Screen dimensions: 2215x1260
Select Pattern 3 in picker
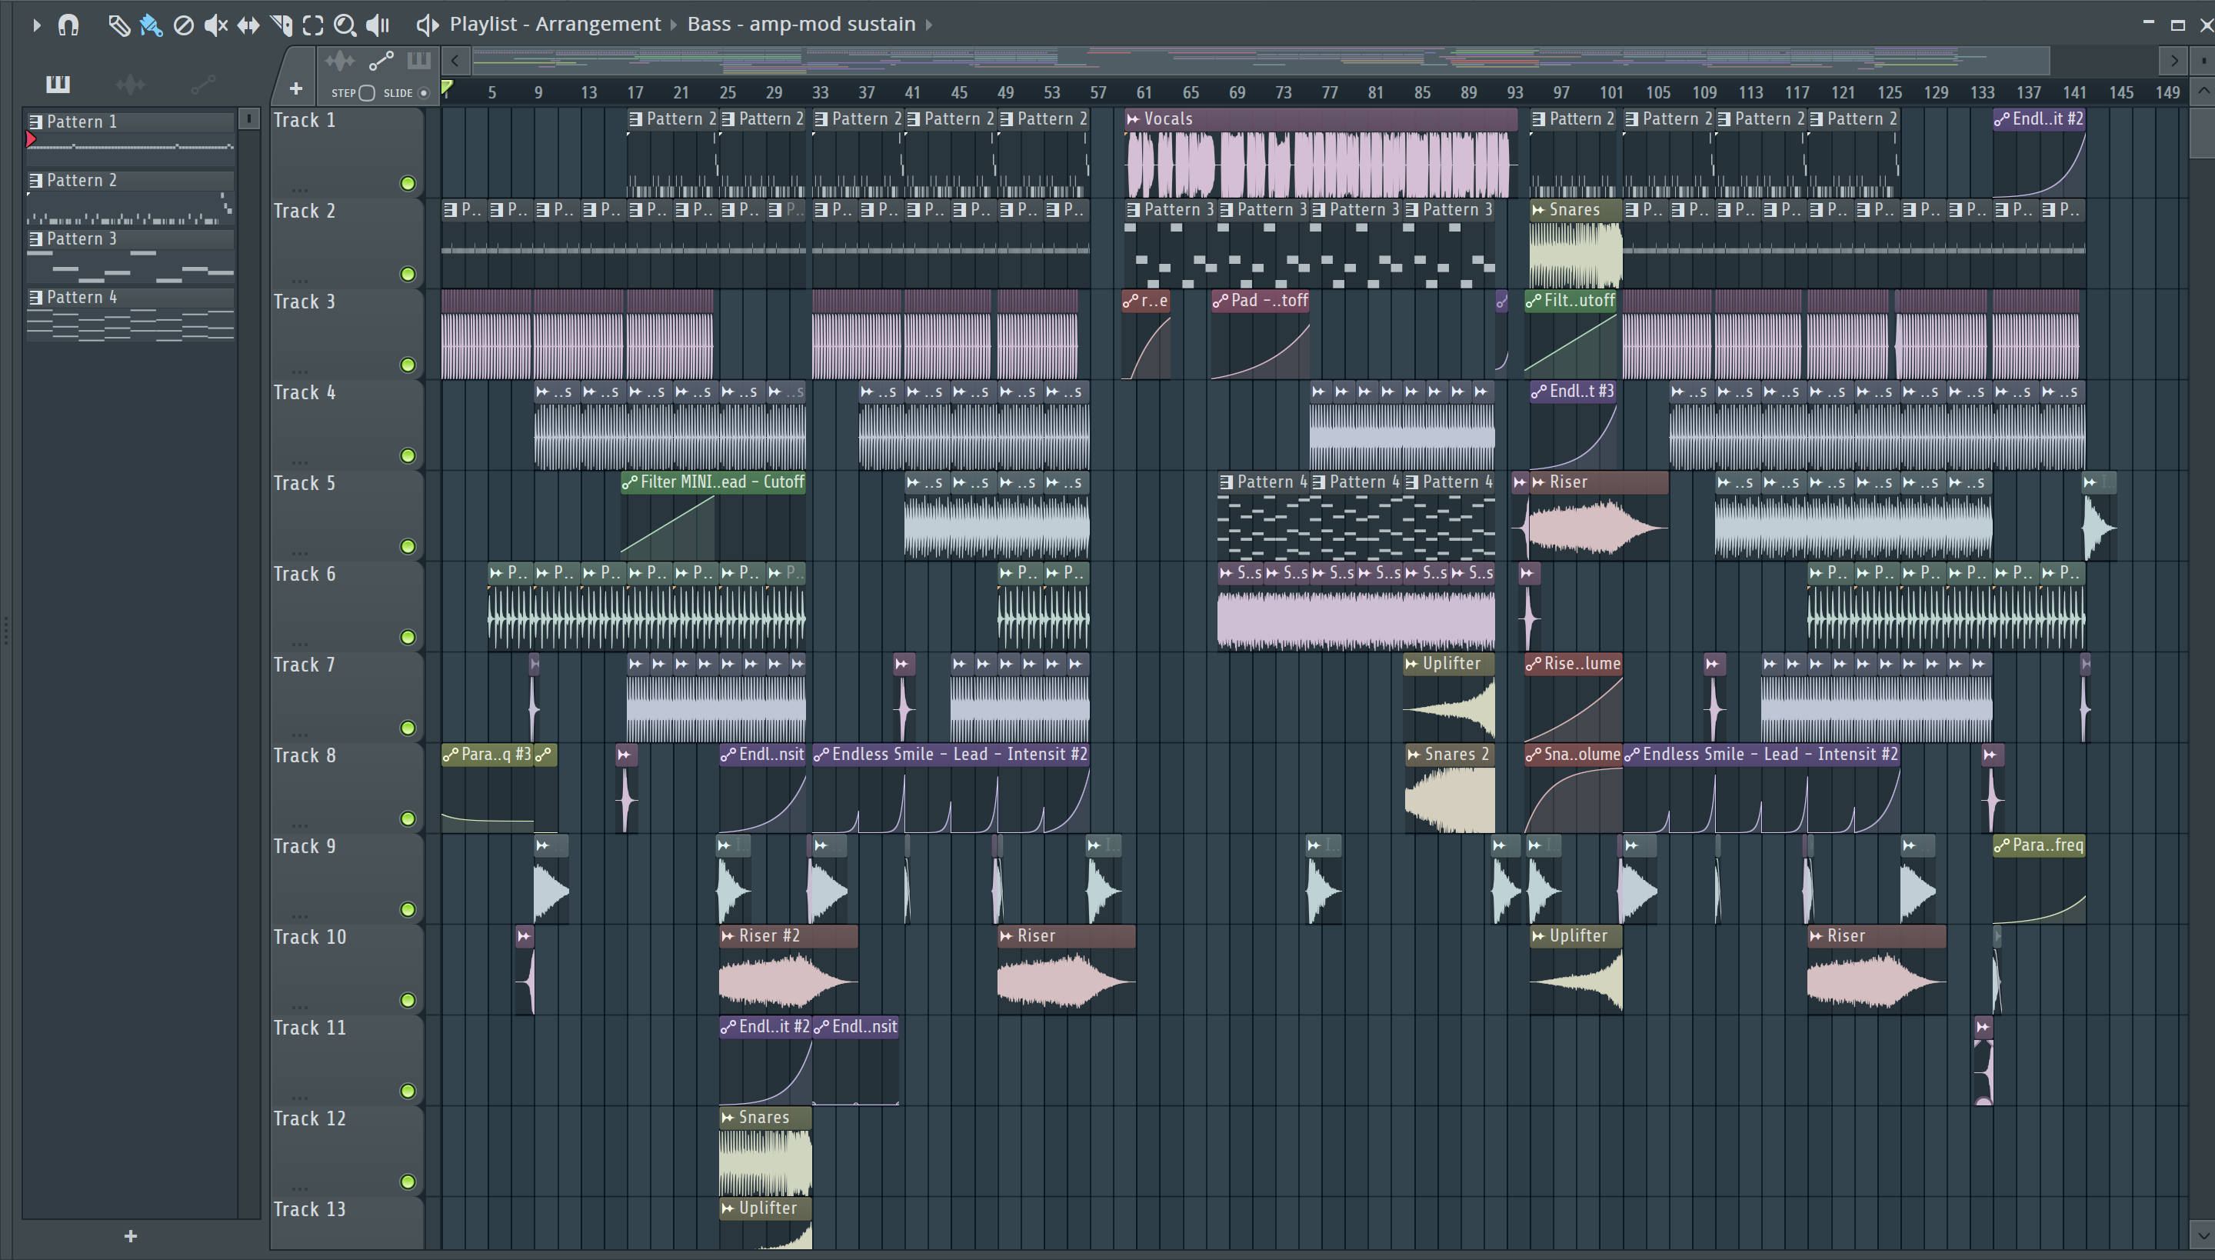coord(130,255)
